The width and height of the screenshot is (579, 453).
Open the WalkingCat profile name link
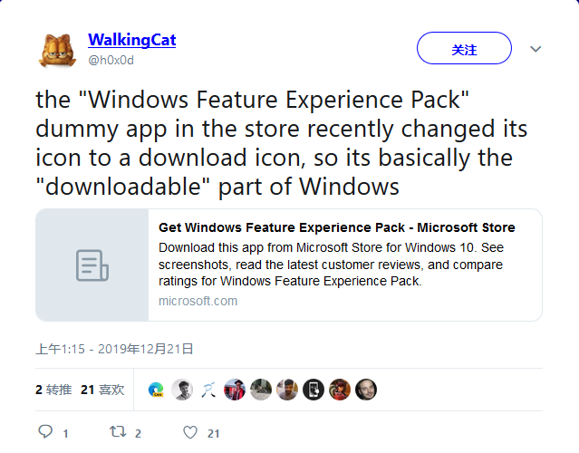pos(131,40)
